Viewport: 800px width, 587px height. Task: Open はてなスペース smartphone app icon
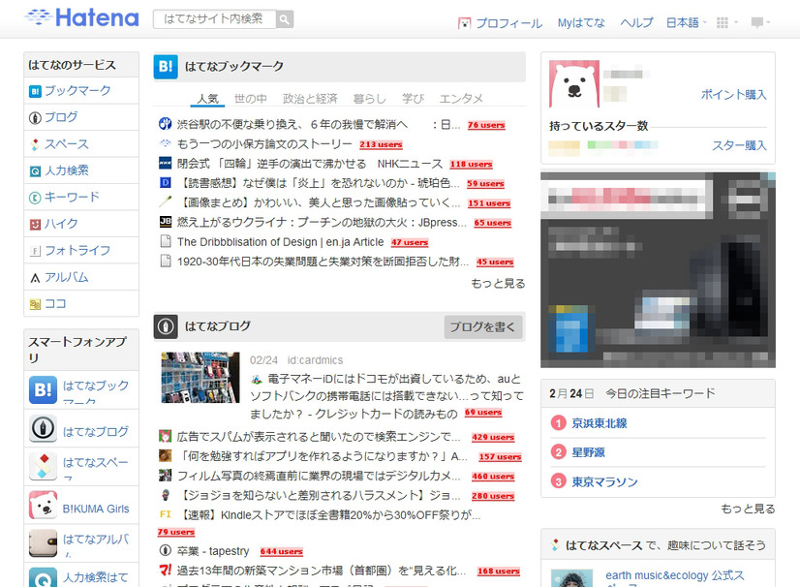[x=43, y=467]
